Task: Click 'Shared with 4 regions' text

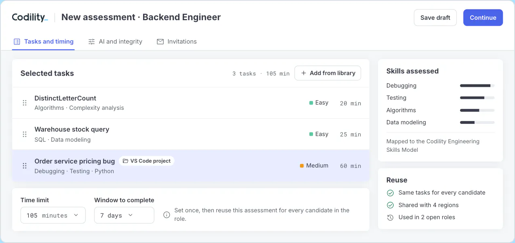Action: tap(428, 205)
